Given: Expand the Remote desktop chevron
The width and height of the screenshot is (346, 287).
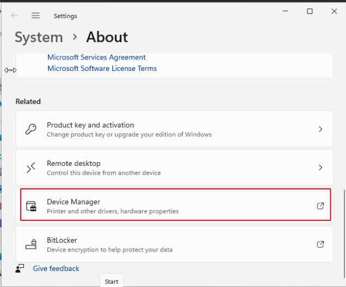Looking at the screenshot, I should point(320,168).
